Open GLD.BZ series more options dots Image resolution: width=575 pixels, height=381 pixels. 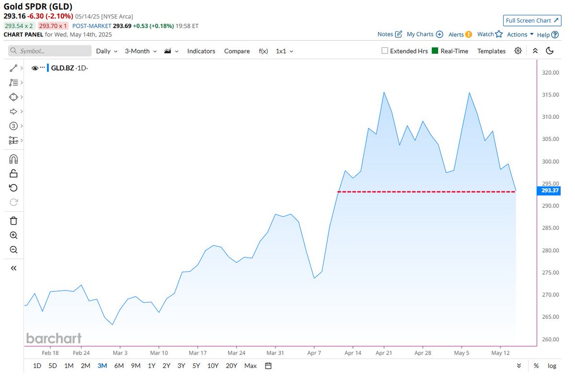[x=42, y=68]
